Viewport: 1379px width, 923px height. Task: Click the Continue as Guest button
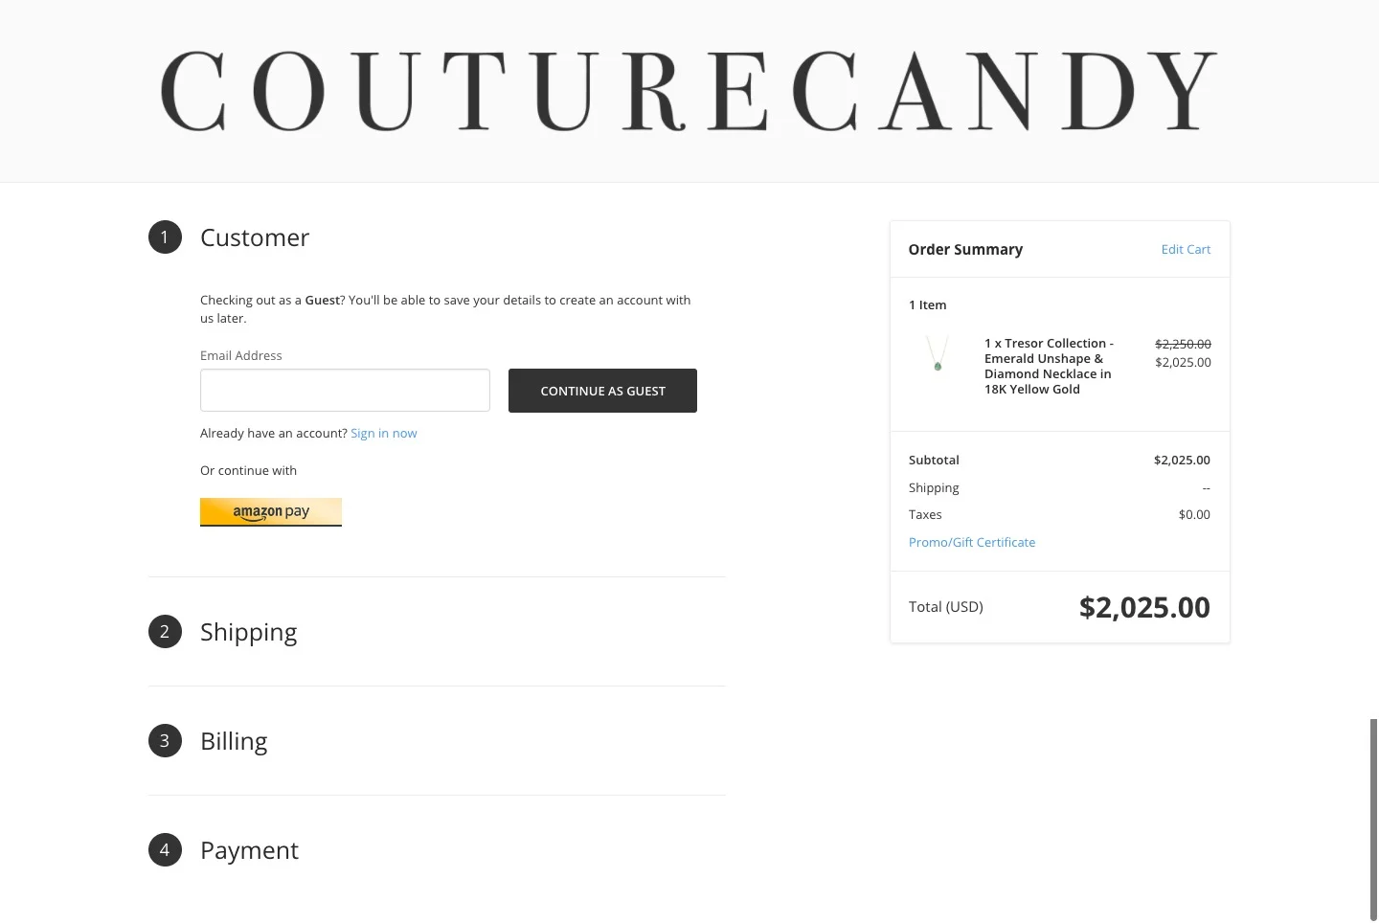click(602, 390)
